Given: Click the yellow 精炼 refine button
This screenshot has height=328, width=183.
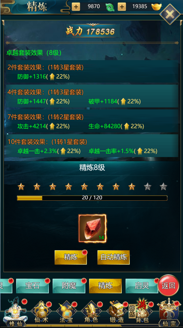Looking at the screenshot, I should [x=71, y=257].
